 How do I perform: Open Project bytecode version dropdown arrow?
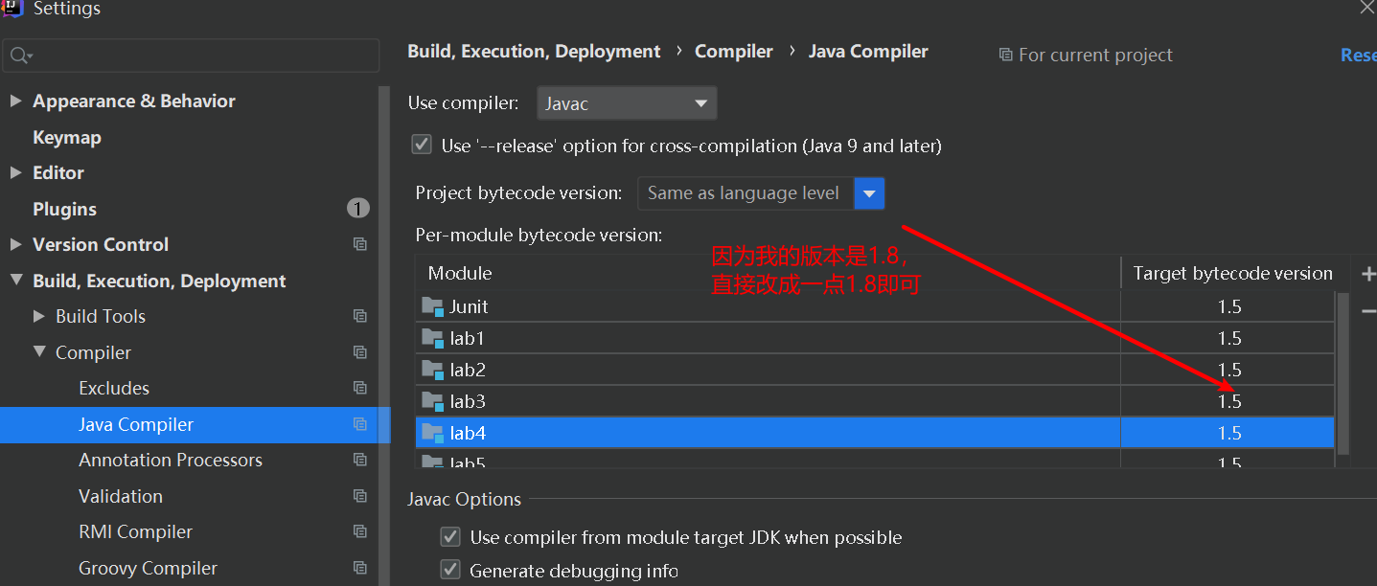869,193
